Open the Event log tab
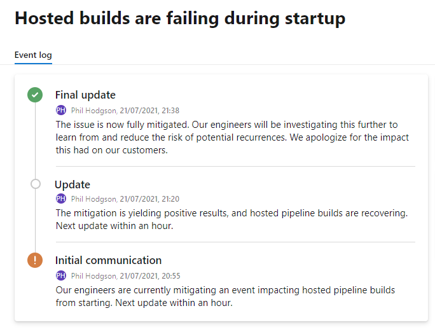Image resolution: width=435 pixels, height=334 pixels. (33, 55)
